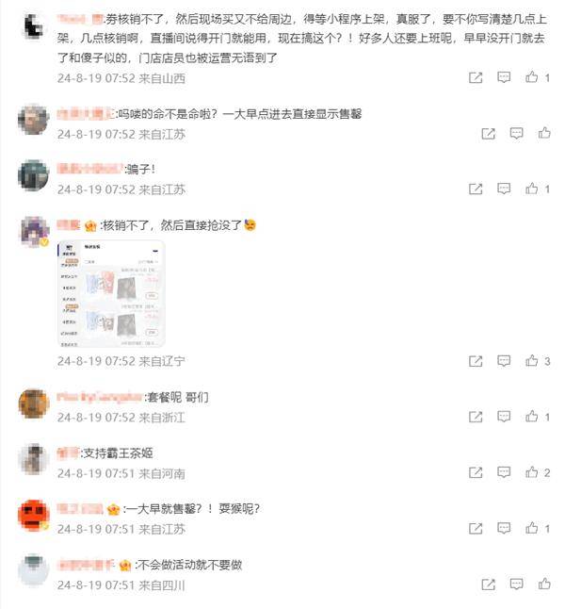Viewport: 565px width, 609px height.
Task: Reply to the 核销不了 comment from 辽宁
Action: point(504,361)
